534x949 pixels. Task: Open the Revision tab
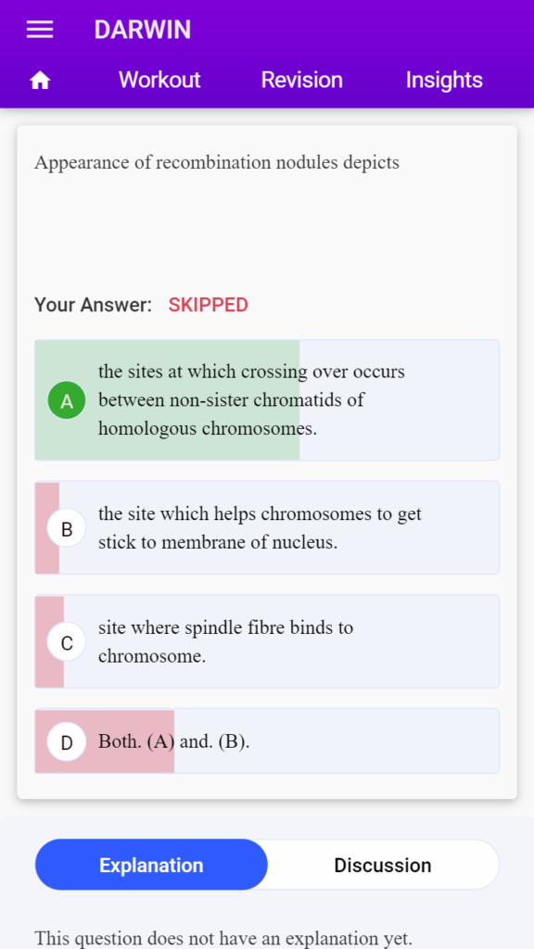(x=301, y=80)
